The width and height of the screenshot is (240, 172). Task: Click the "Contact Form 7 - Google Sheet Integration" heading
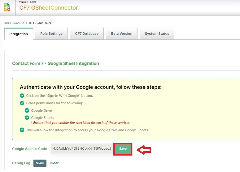pos(55,63)
